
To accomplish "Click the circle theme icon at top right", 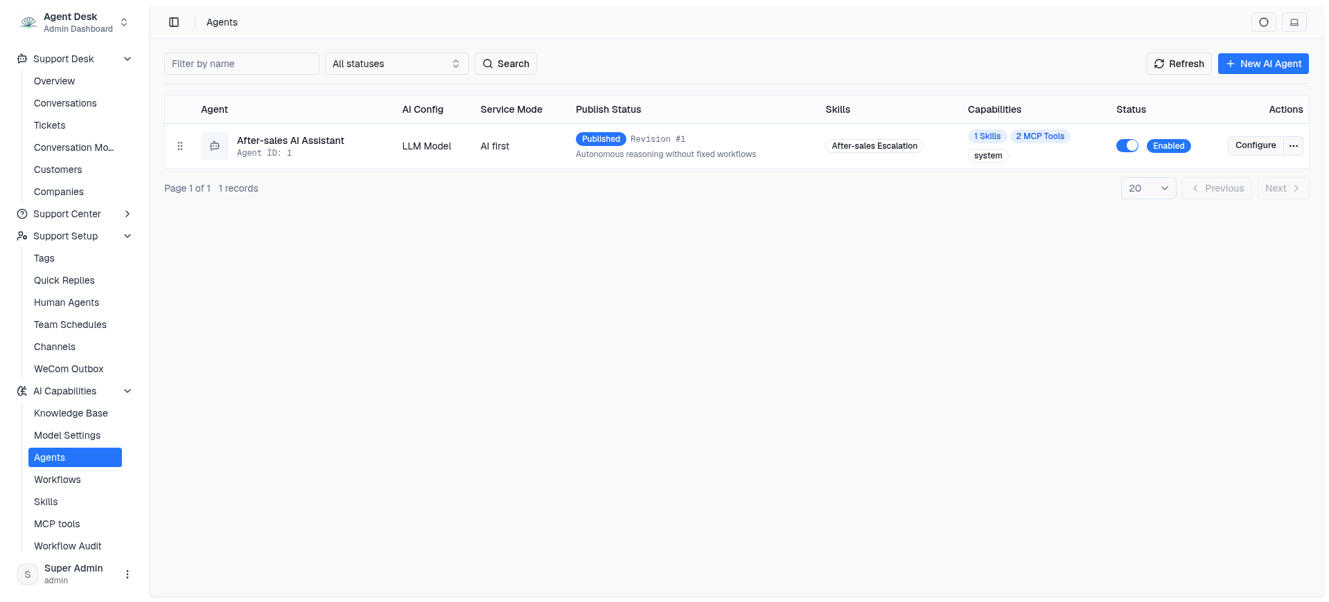I will point(1264,22).
